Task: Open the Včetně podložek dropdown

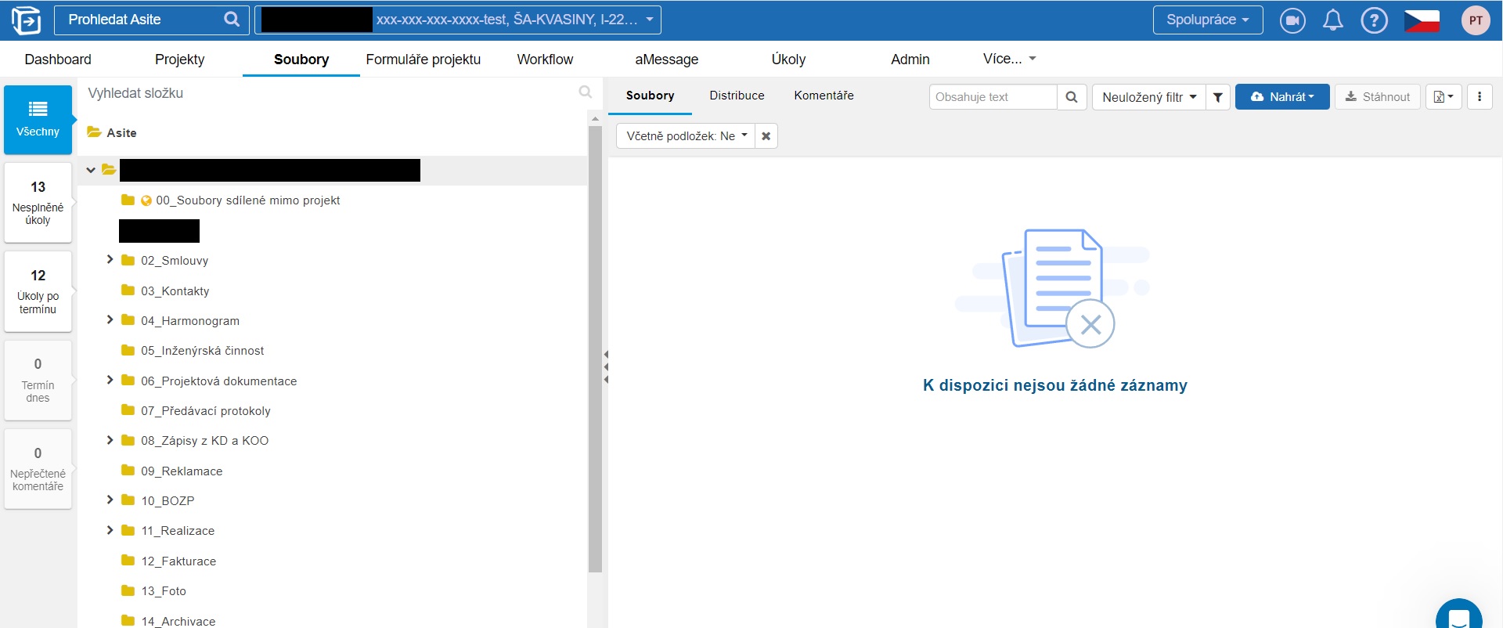Action: tap(686, 136)
